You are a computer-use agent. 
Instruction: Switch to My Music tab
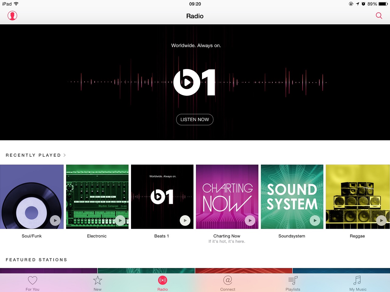point(358,283)
